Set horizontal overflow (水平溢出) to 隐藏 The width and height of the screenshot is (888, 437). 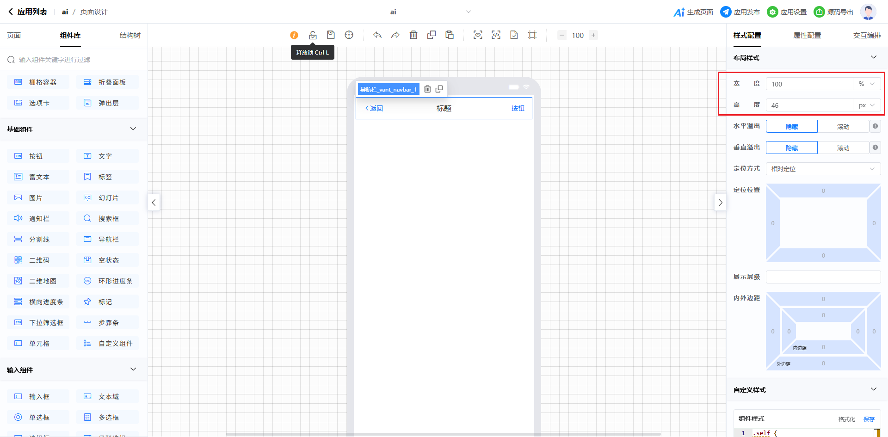coord(791,127)
